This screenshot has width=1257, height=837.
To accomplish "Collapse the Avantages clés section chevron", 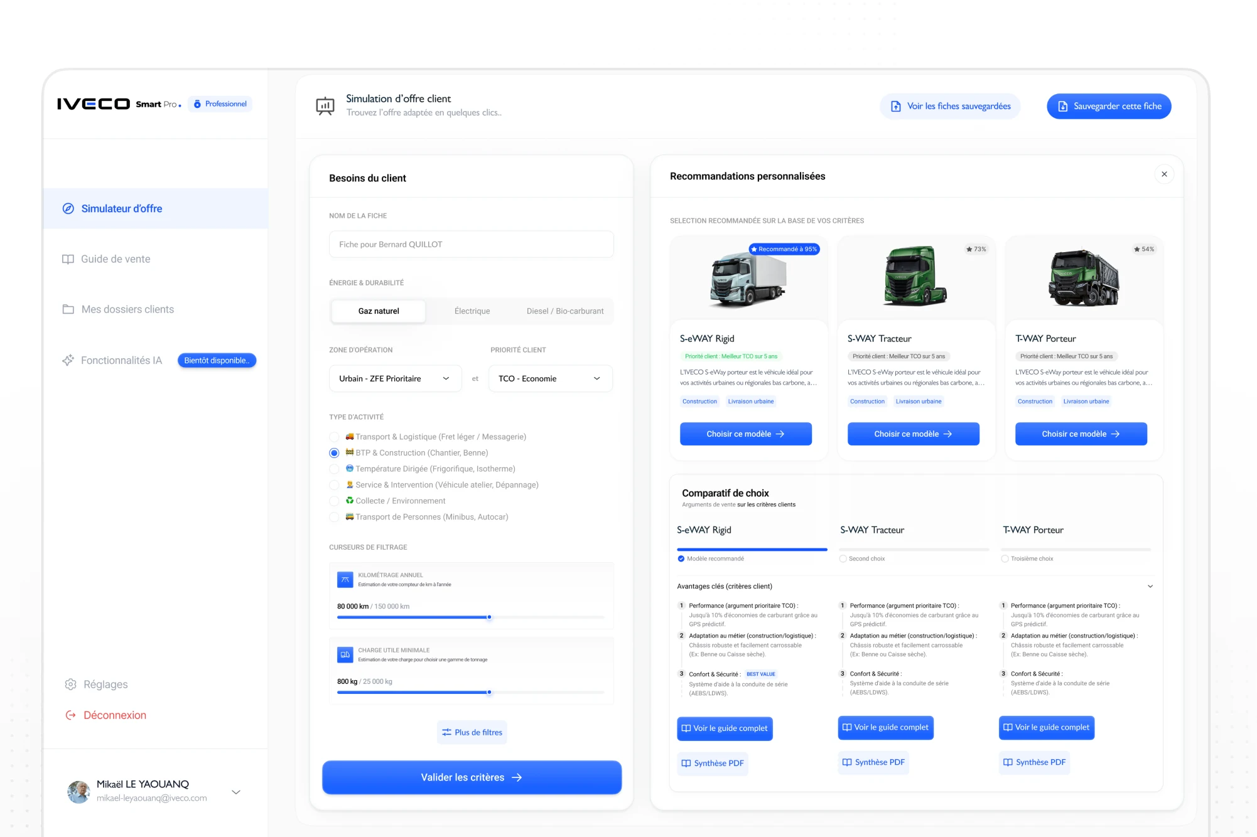I will [1150, 586].
